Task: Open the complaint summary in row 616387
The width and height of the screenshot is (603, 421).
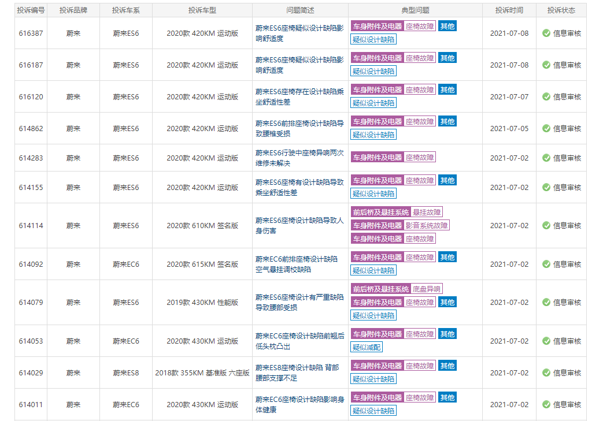Action: click(x=299, y=33)
